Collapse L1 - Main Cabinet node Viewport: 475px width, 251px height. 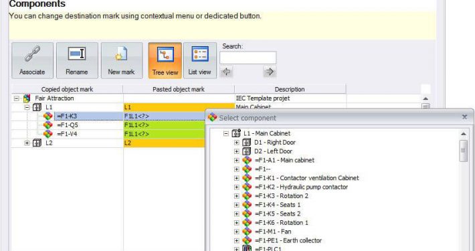[x=226, y=133]
